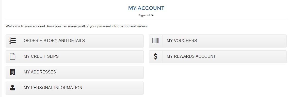
Task: Open My Personal Information button
Action: (75, 88)
